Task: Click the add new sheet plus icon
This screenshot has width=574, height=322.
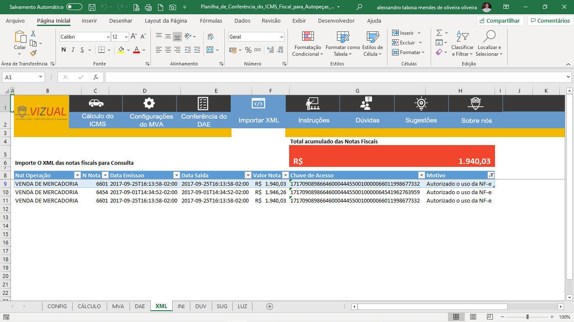Action: click(x=270, y=306)
